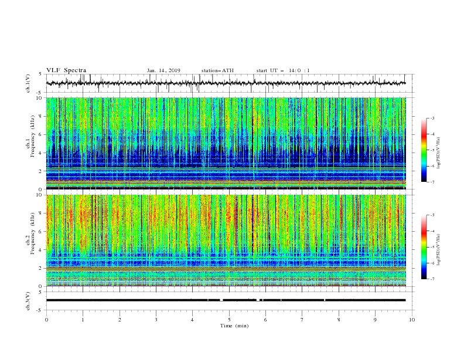Click the "VLF Spectra" plot title
464x359 pixels.
click(x=66, y=70)
